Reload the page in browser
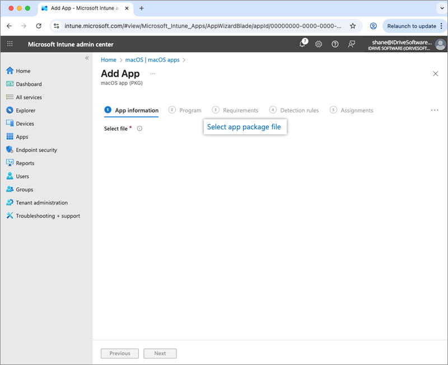The height and width of the screenshot is (365, 448). (x=39, y=26)
